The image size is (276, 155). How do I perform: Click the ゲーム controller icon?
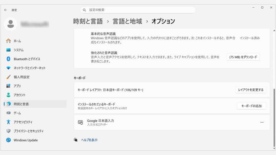8,113
